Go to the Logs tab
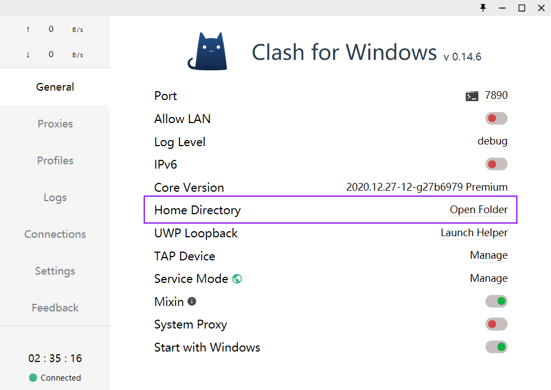 [55, 197]
